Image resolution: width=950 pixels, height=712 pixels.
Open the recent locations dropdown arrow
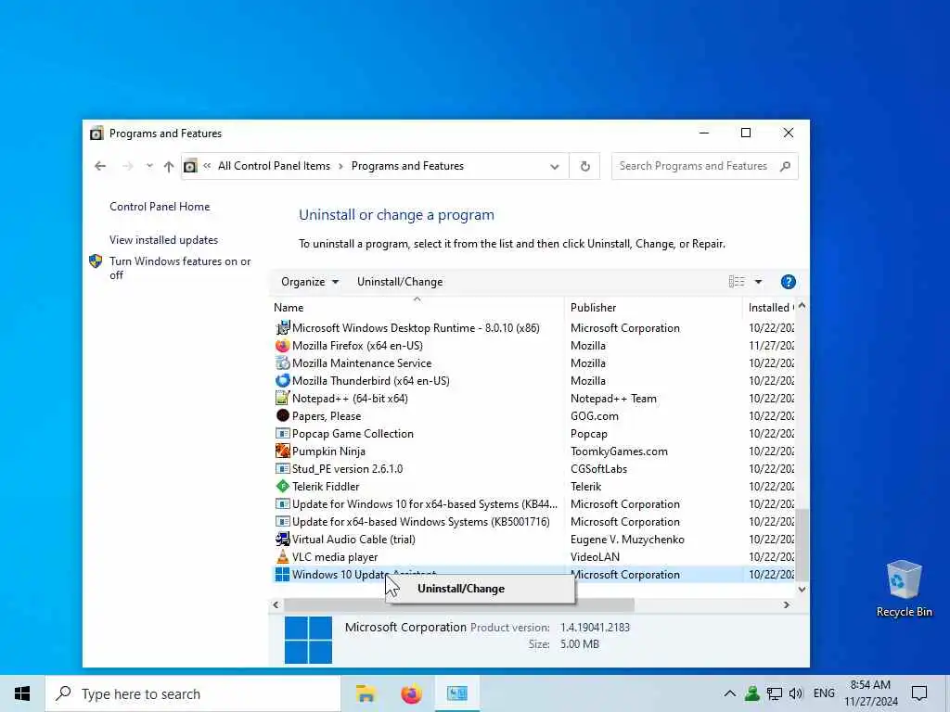tap(149, 166)
